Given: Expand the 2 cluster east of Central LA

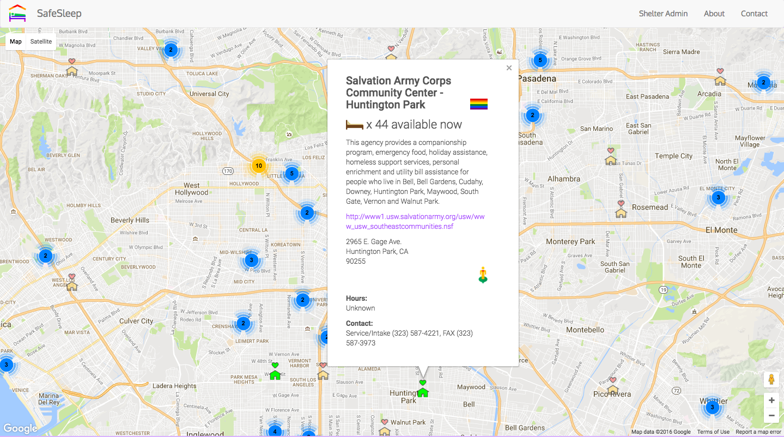Looking at the screenshot, I should tap(307, 213).
